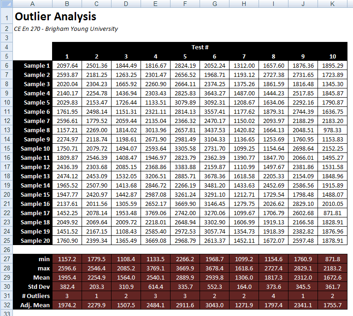Click cell with value 3079.89
This screenshot has width=353, height=316.
point(185,102)
